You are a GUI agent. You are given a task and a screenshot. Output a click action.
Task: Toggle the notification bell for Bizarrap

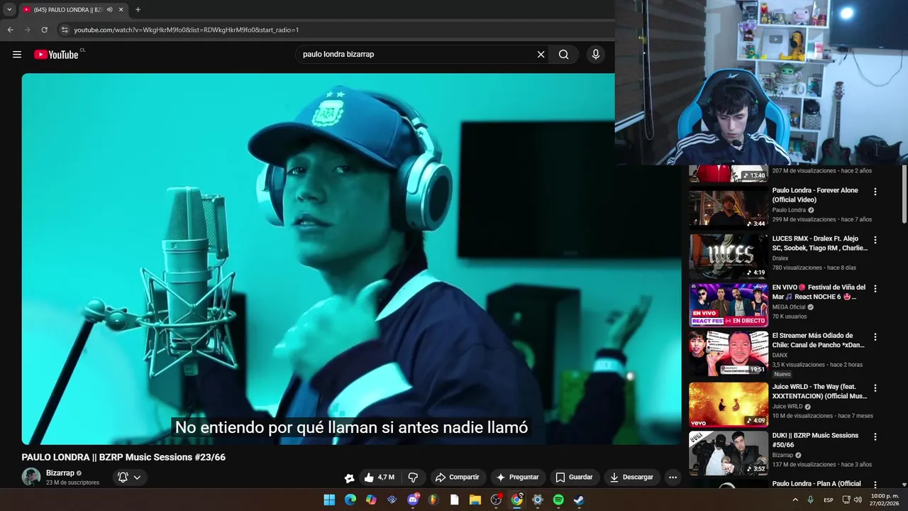[123, 477]
